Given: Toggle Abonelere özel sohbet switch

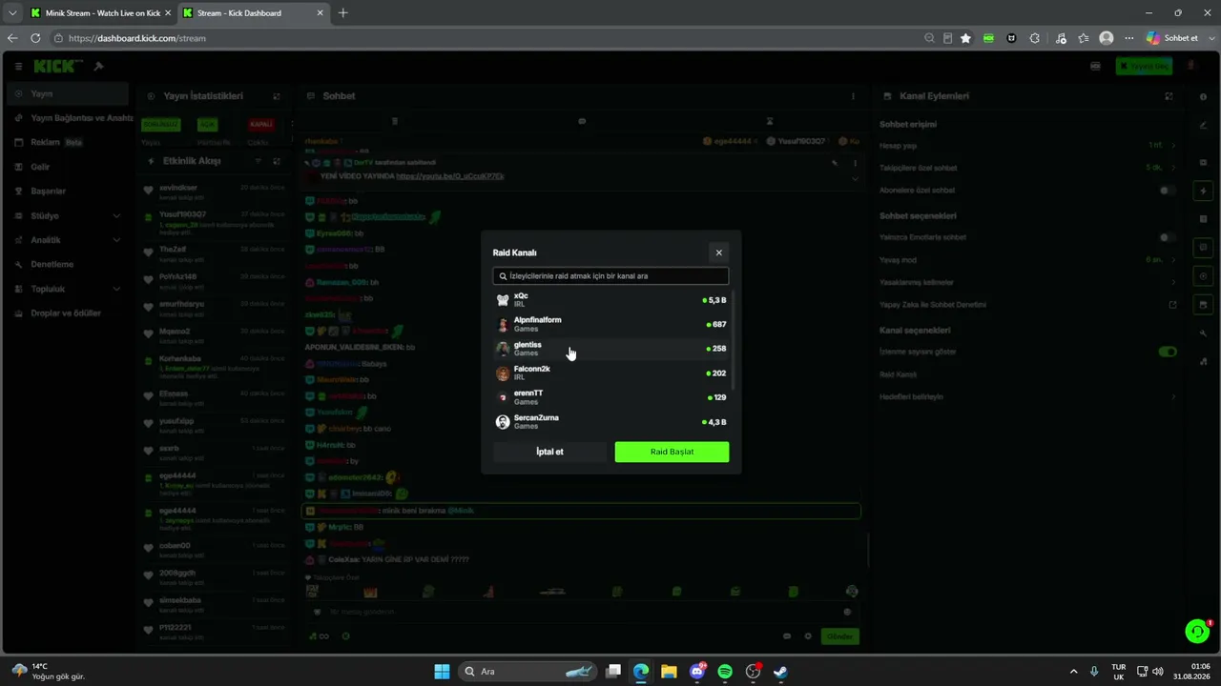Looking at the screenshot, I should point(1168,191).
